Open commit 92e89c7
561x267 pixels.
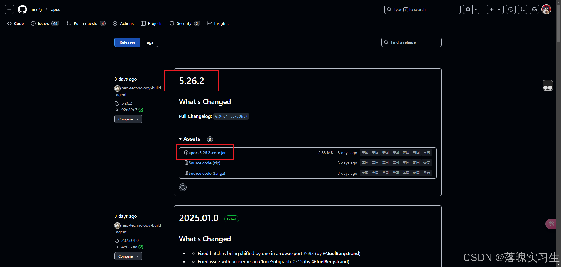tap(129, 110)
